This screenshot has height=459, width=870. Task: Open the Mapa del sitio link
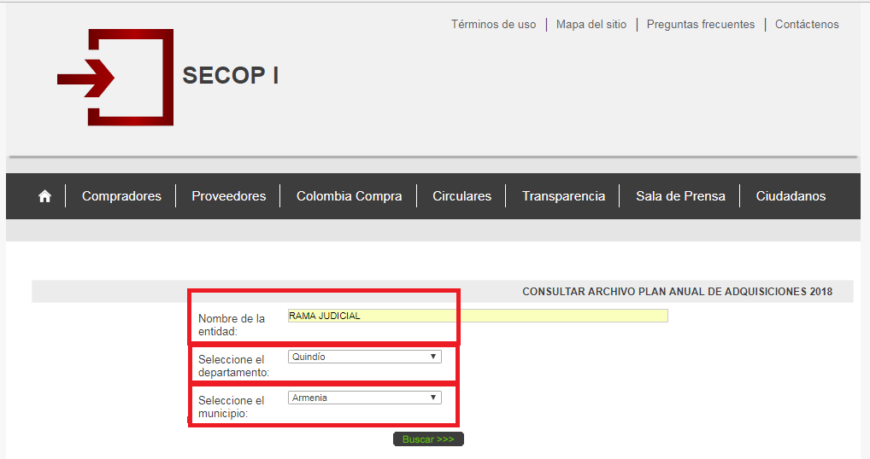[591, 25]
